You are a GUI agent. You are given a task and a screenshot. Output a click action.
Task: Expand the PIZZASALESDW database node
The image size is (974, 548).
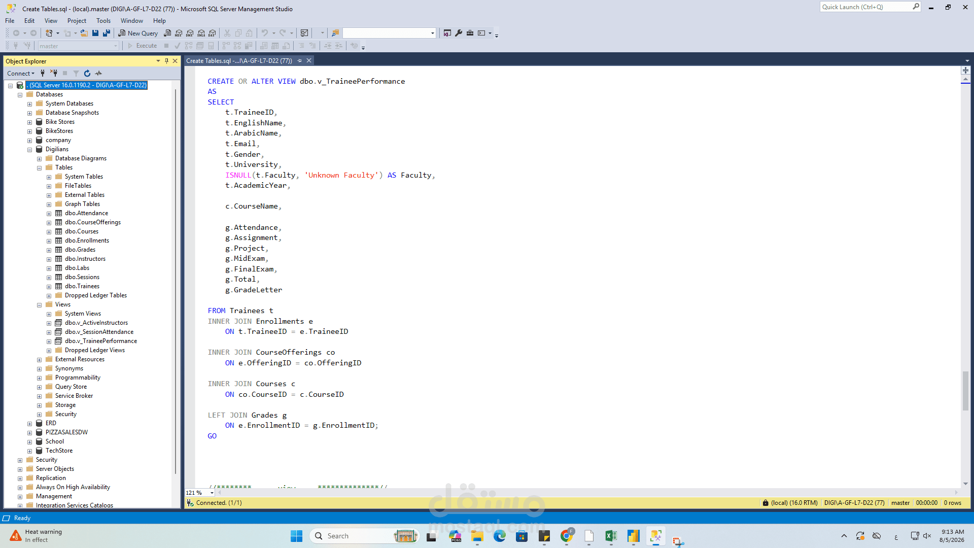click(29, 432)
